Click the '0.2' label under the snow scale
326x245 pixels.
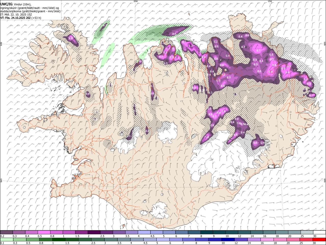click(x=2, y=236)
